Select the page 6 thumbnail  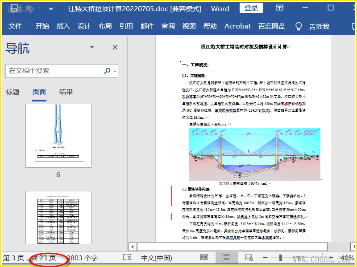click(58, 136)
